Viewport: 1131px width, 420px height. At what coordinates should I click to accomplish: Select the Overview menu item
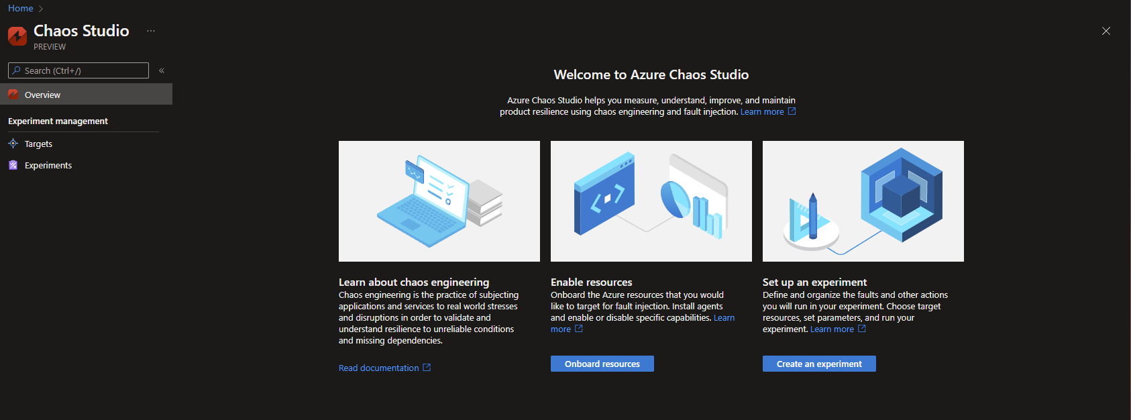point(43,95)
